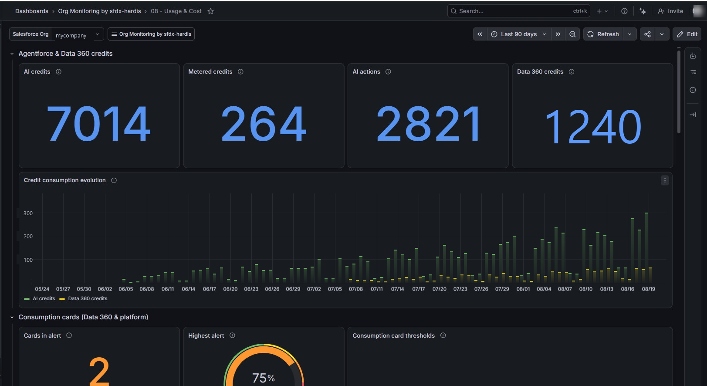This screenshot has height=386, width=707.
Task: Show info for AI actions panel
Action: pos(388,72)
